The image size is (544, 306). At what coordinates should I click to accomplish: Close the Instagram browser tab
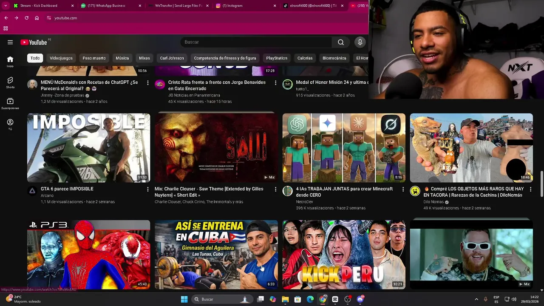pyautogui.click(x=275, y=6)
